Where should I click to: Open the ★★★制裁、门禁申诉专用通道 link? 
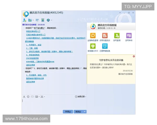pyautogui.click(x=40, y=62)
